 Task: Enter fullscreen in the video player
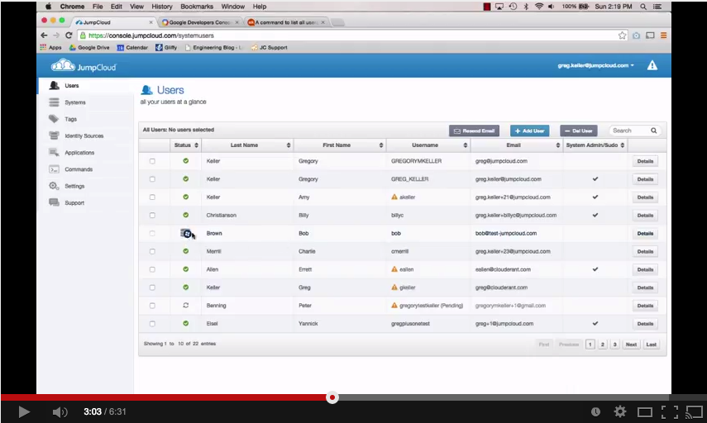point(670,411)
